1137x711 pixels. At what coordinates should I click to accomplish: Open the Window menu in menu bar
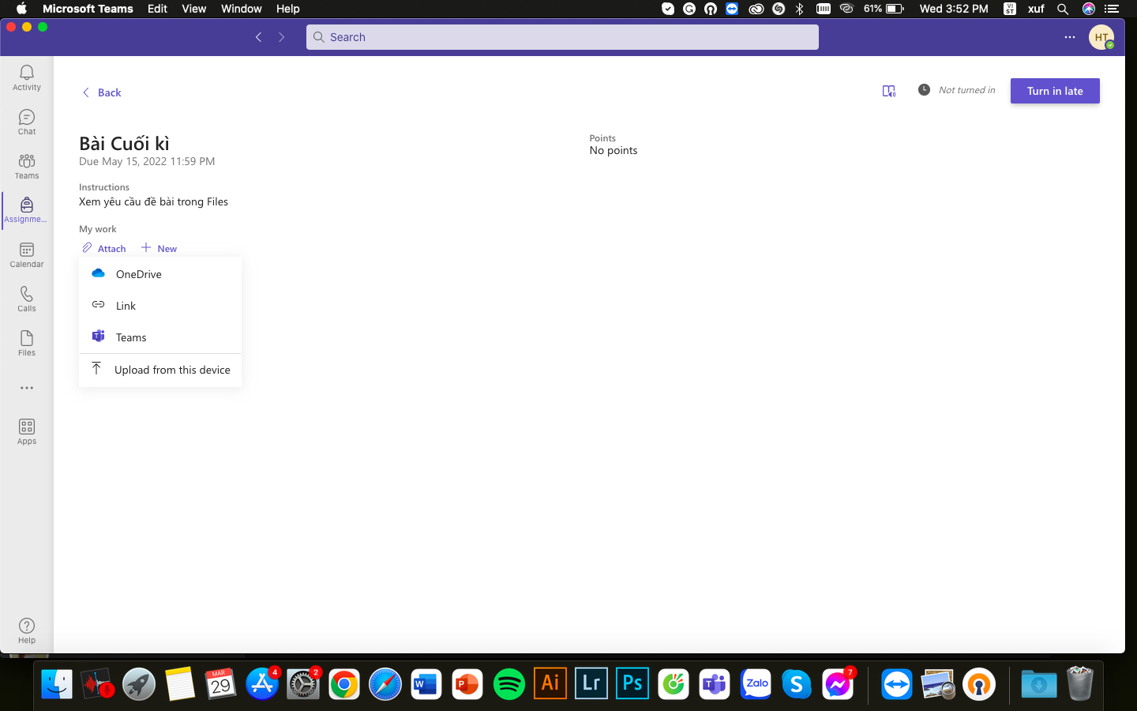coord(241,9)
